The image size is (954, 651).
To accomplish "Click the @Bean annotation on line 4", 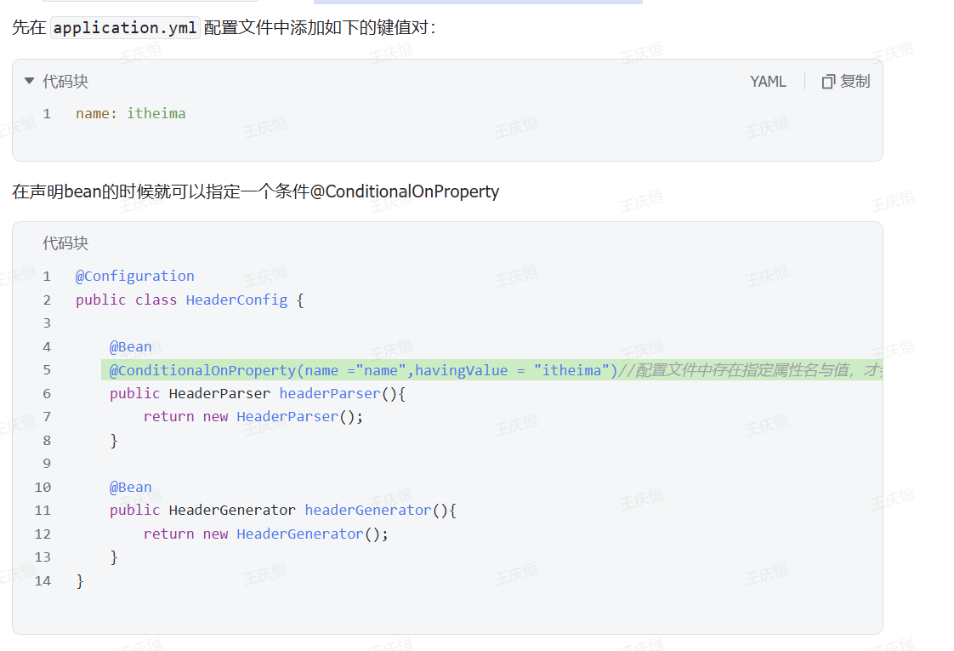I will click(x=130, y=346).
